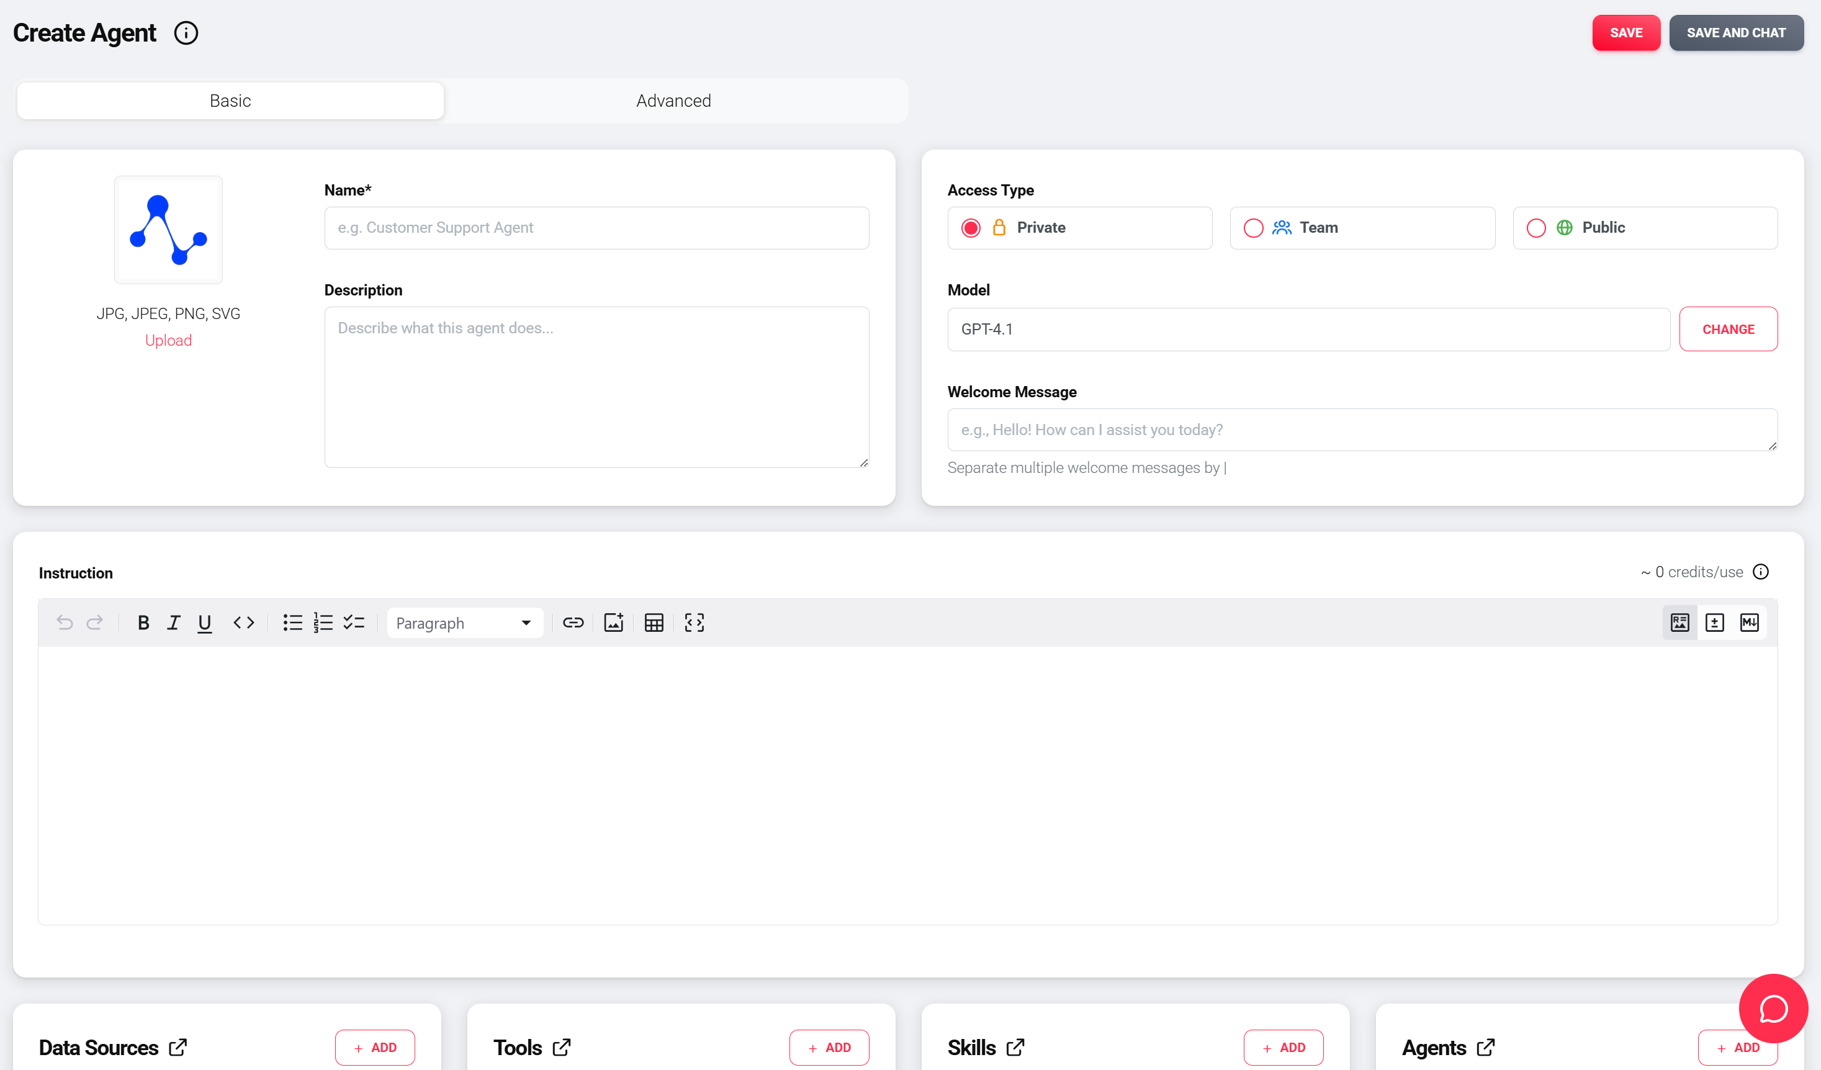Image resolution: width=1821 pixels, height=1070 pixels.
Task: Open Data Sources external link arrow
Action: (x=178, y=1048)
